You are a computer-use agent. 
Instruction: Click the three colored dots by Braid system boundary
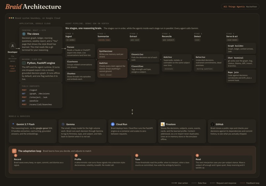coord(11,18)
